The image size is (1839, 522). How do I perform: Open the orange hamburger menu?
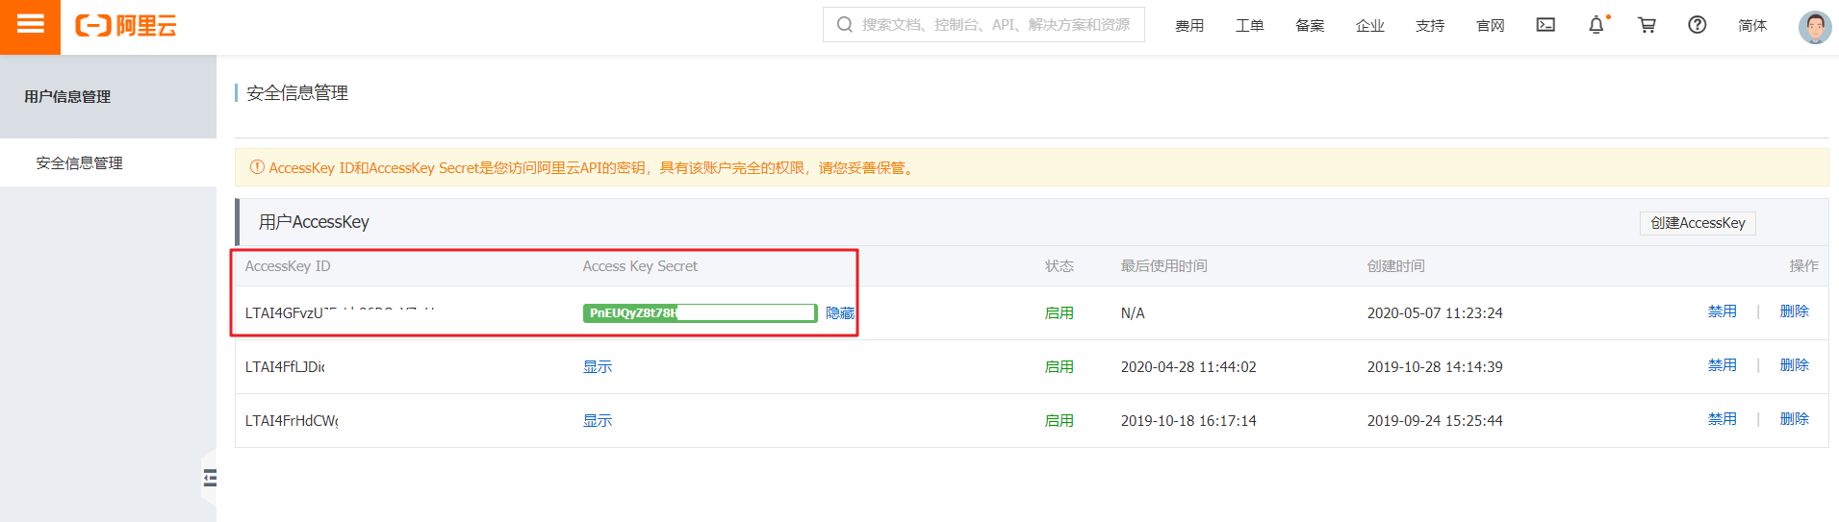coord(30,25)
